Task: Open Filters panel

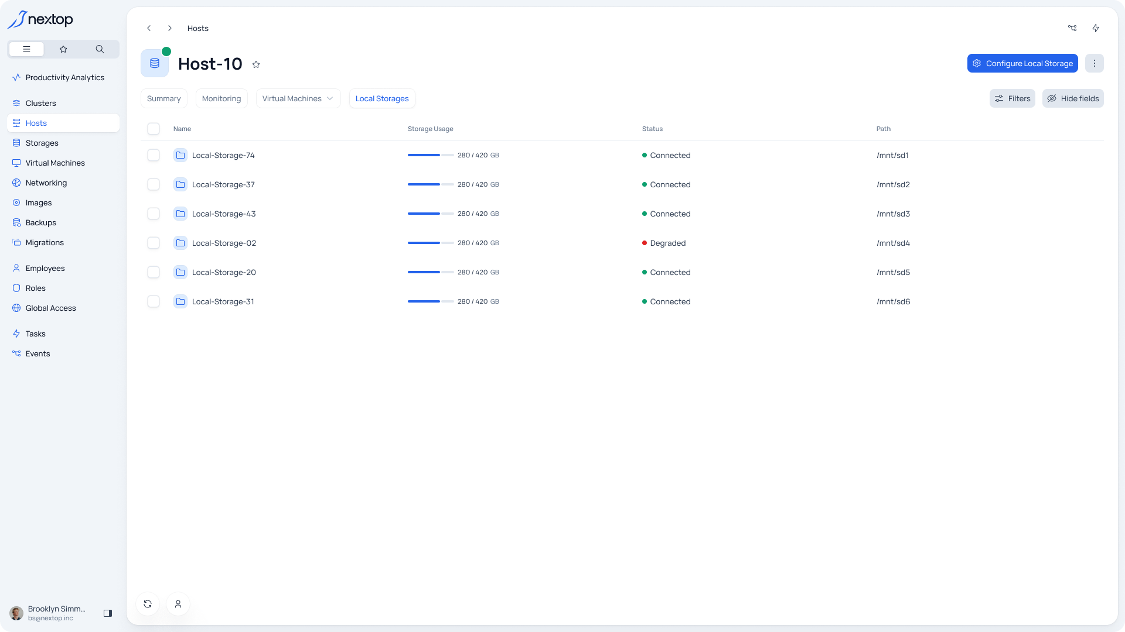Action: pyautogui.click(x=1012, y=98)
